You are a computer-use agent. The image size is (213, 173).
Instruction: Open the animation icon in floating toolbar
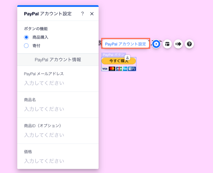(178, 44)
